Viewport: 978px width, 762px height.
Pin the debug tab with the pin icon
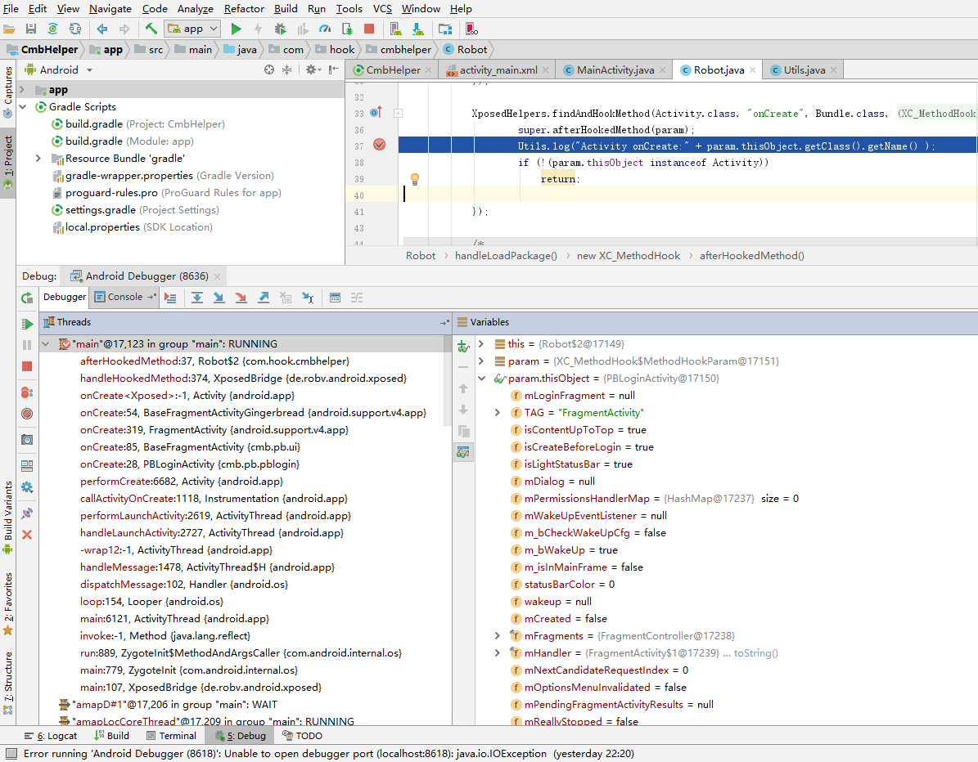click(27, 513)
